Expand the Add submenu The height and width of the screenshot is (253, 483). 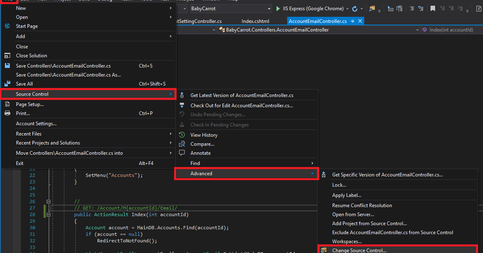coord(88,36)
